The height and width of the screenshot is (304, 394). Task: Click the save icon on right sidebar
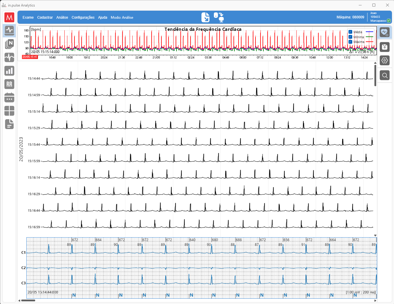[385, 47]
